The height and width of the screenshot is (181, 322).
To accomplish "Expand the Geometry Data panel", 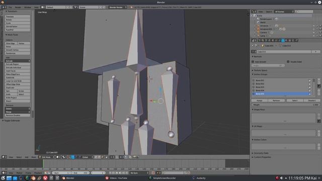I will pos(261,153).
